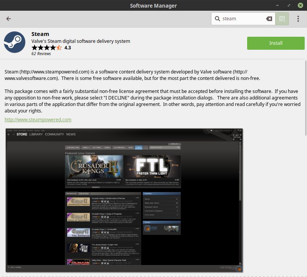
Task: Navigate back using the arrow icon
Action: tap(8, 18)
